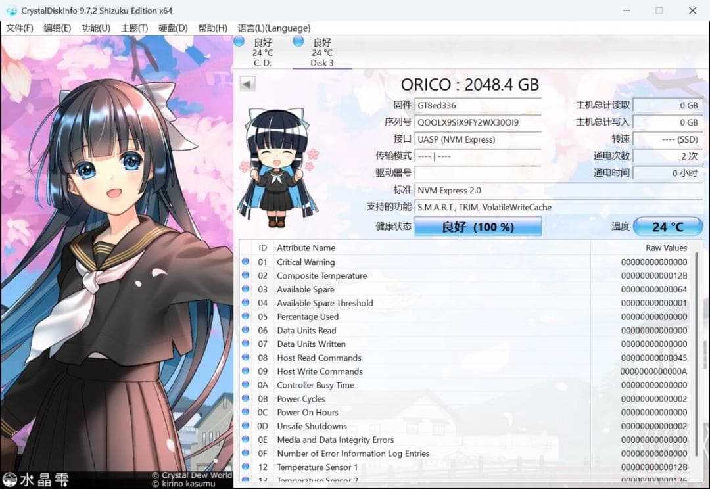Click the status dot for Host Write Commands
Image resolution: width=710 pixels, height=489 pixels.
point(245,371)
